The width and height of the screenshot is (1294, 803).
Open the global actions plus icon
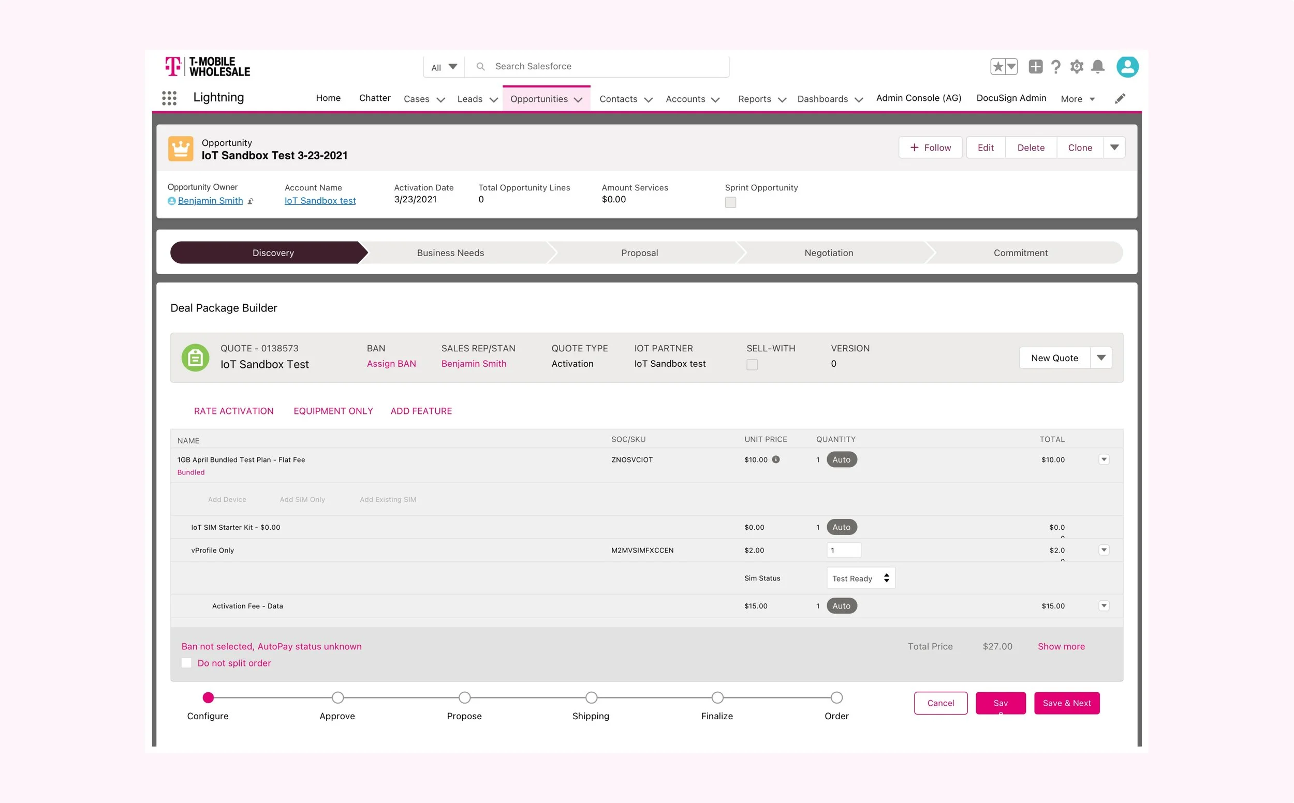pos(1035,66)
